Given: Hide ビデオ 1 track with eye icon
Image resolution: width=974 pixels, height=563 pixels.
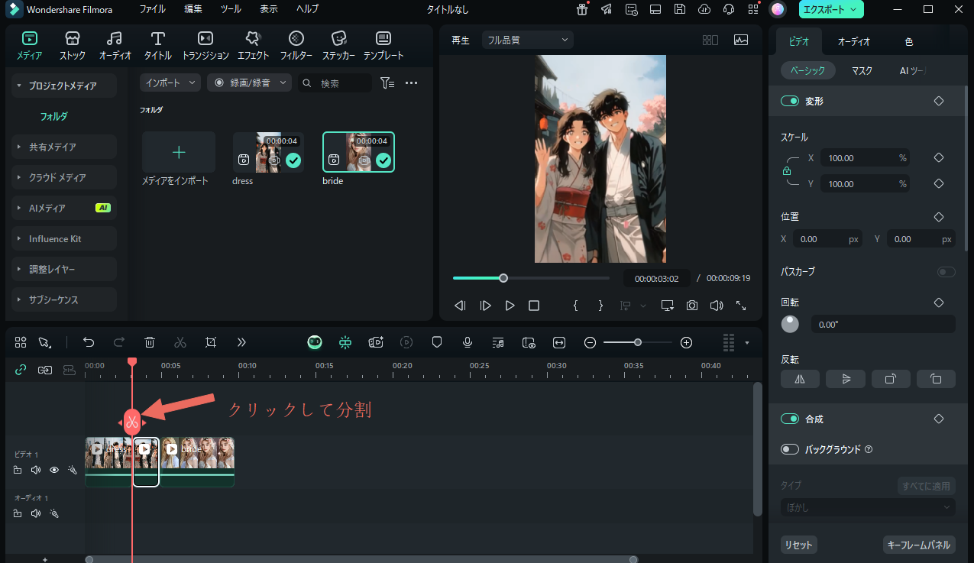Looking at the screenshot, I should (54, 470).
